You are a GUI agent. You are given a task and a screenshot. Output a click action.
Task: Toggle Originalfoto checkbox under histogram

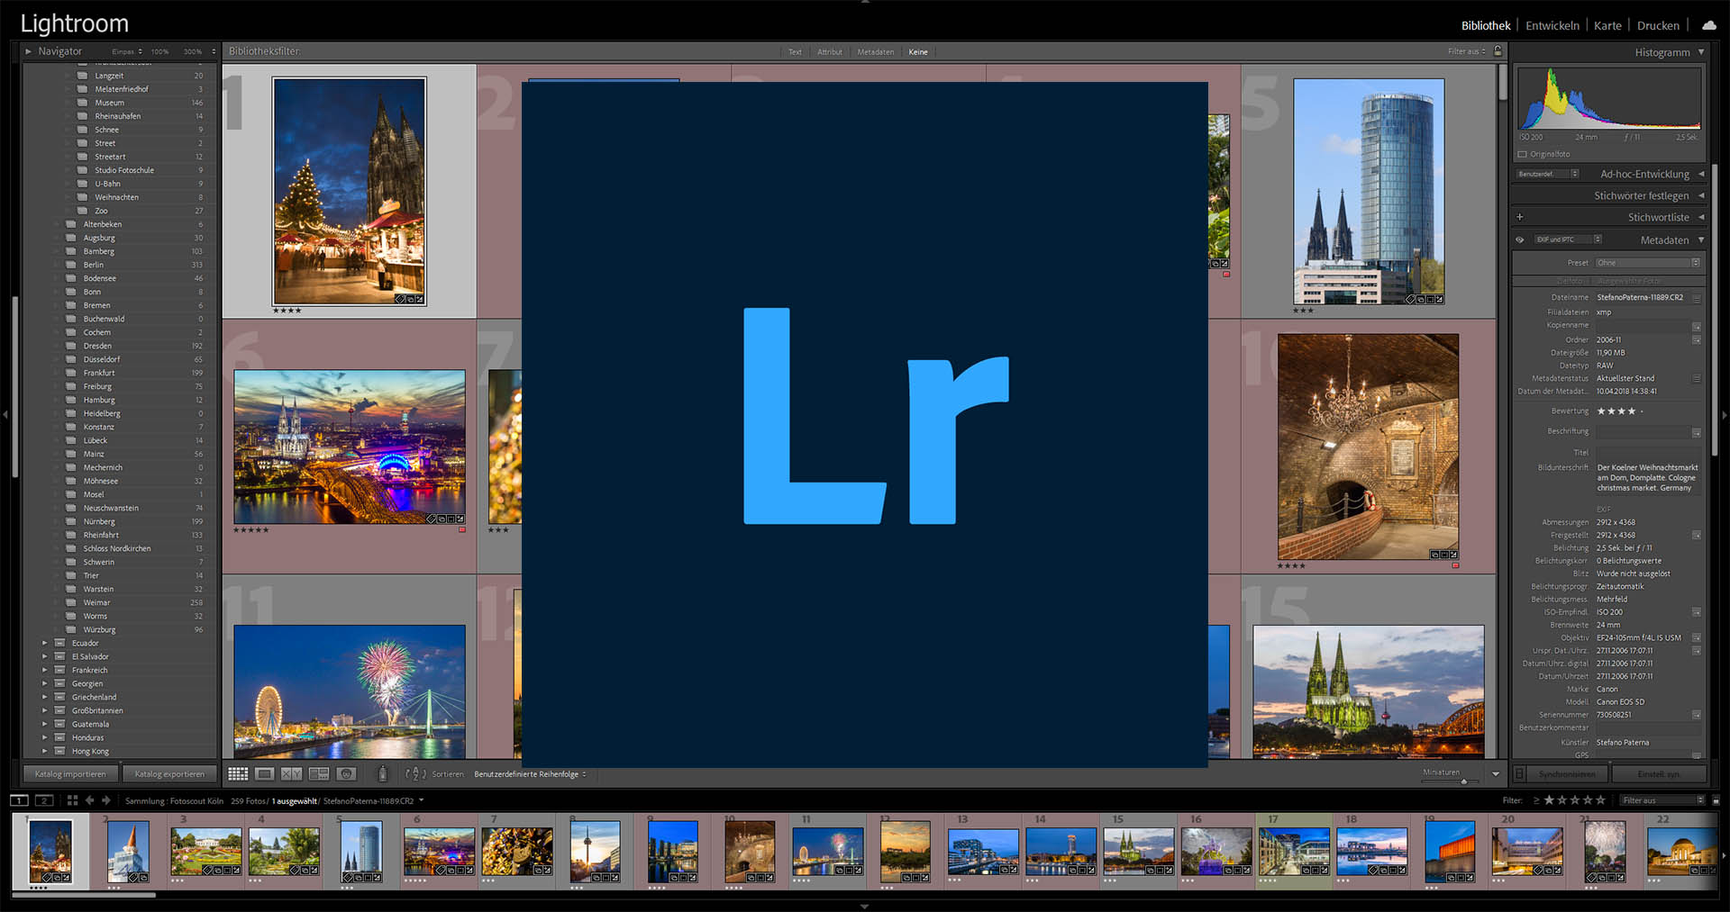1522,154
